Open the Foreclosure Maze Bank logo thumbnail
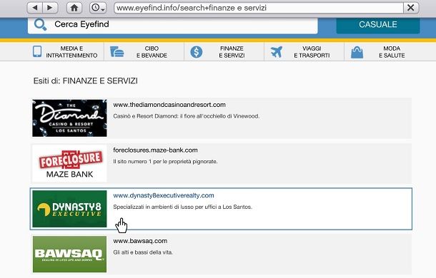436x278 pixels. tap(69, 163)
